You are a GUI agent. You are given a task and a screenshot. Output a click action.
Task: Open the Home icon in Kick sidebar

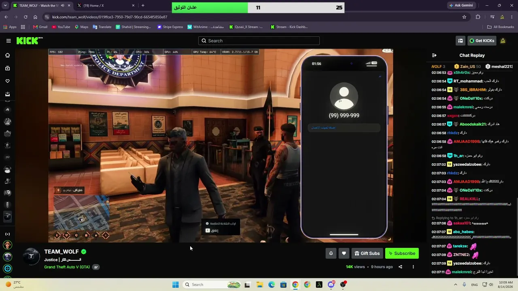[x=7, y=55]
